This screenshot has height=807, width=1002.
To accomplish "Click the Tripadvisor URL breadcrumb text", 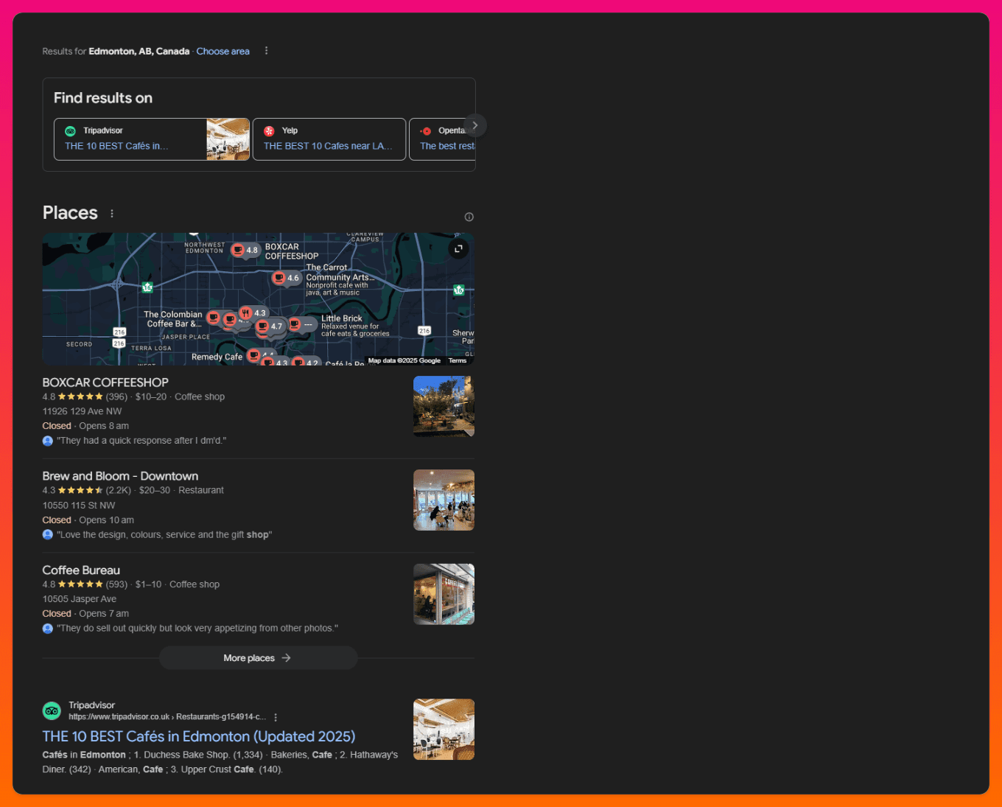I will [x=167, y=717].
